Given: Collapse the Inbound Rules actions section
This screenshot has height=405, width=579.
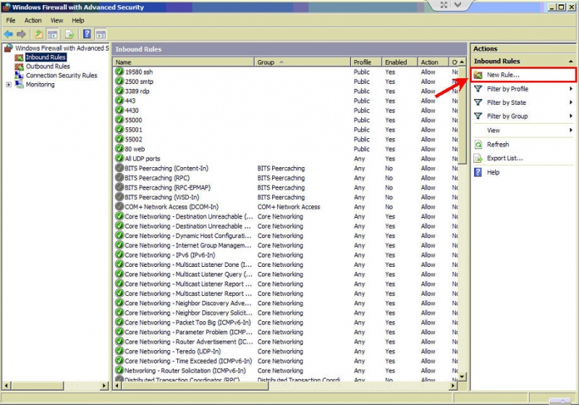Looking at the screenshot, I should (x=571, y=61).
